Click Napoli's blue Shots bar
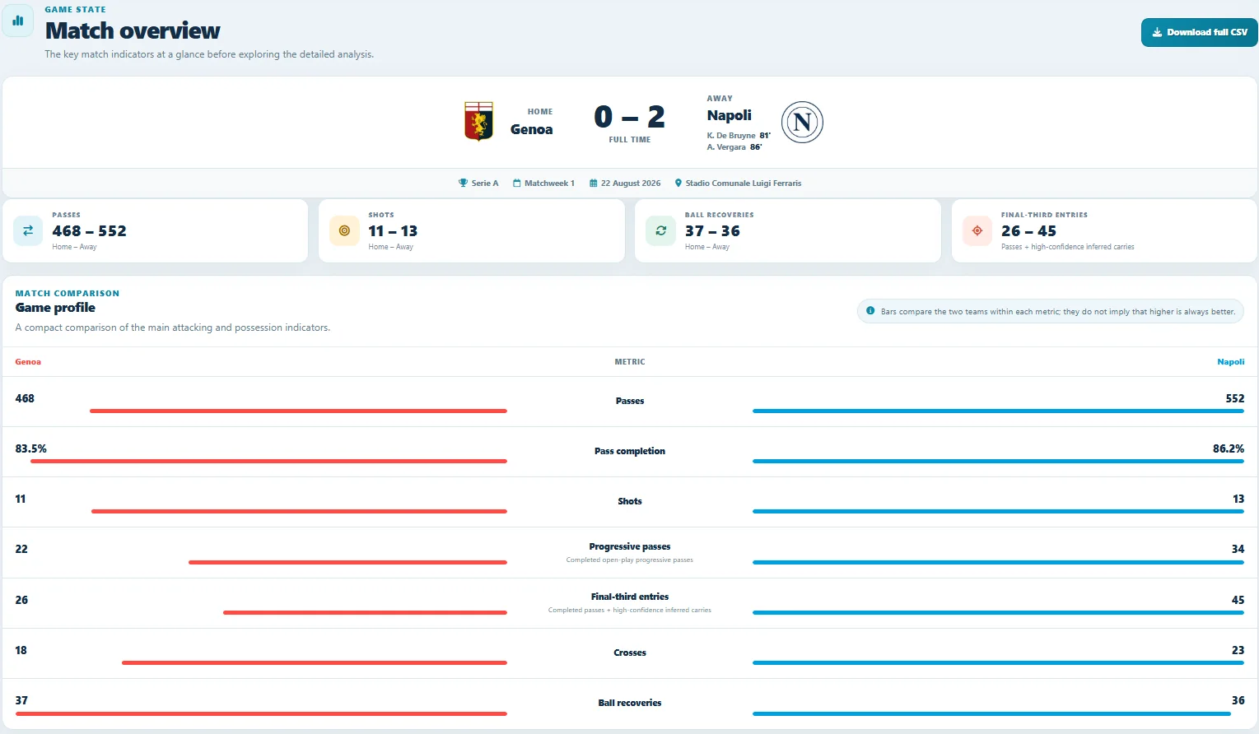The image size is (1259, 734). point(998,511)
